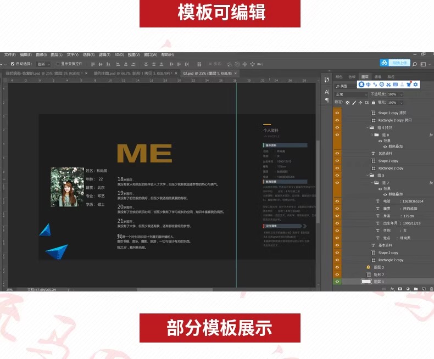Click the IME scissors screenshot icon
This screenshot has width=434, height=359.
pyautogui.click(x=388, y=85)
